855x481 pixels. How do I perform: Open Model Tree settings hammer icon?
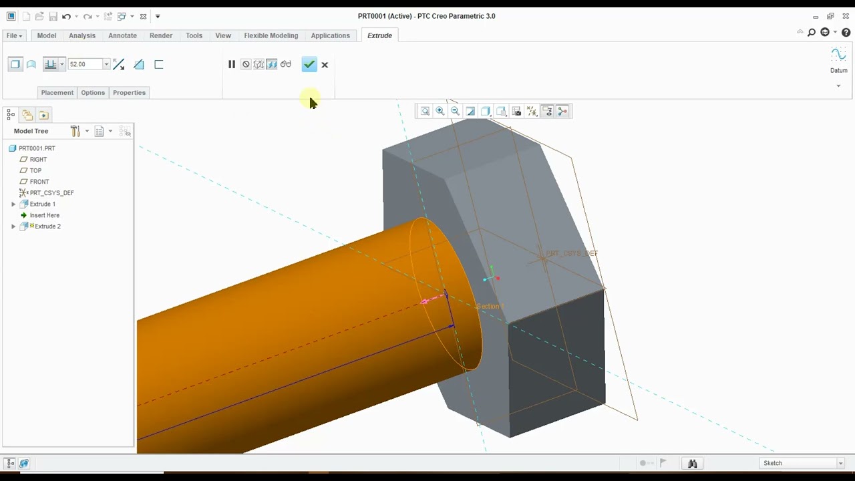pyautogui.click(x=75, y=131)
